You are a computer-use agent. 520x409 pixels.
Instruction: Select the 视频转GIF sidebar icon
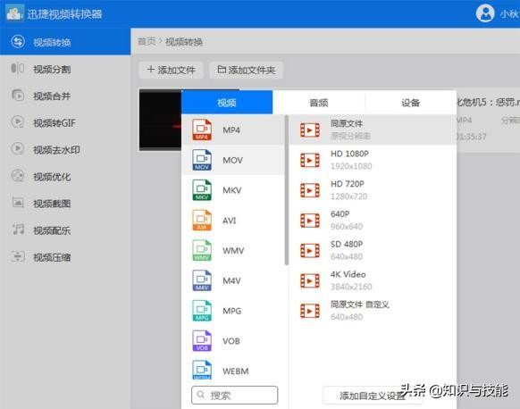(x=18, y=122)
